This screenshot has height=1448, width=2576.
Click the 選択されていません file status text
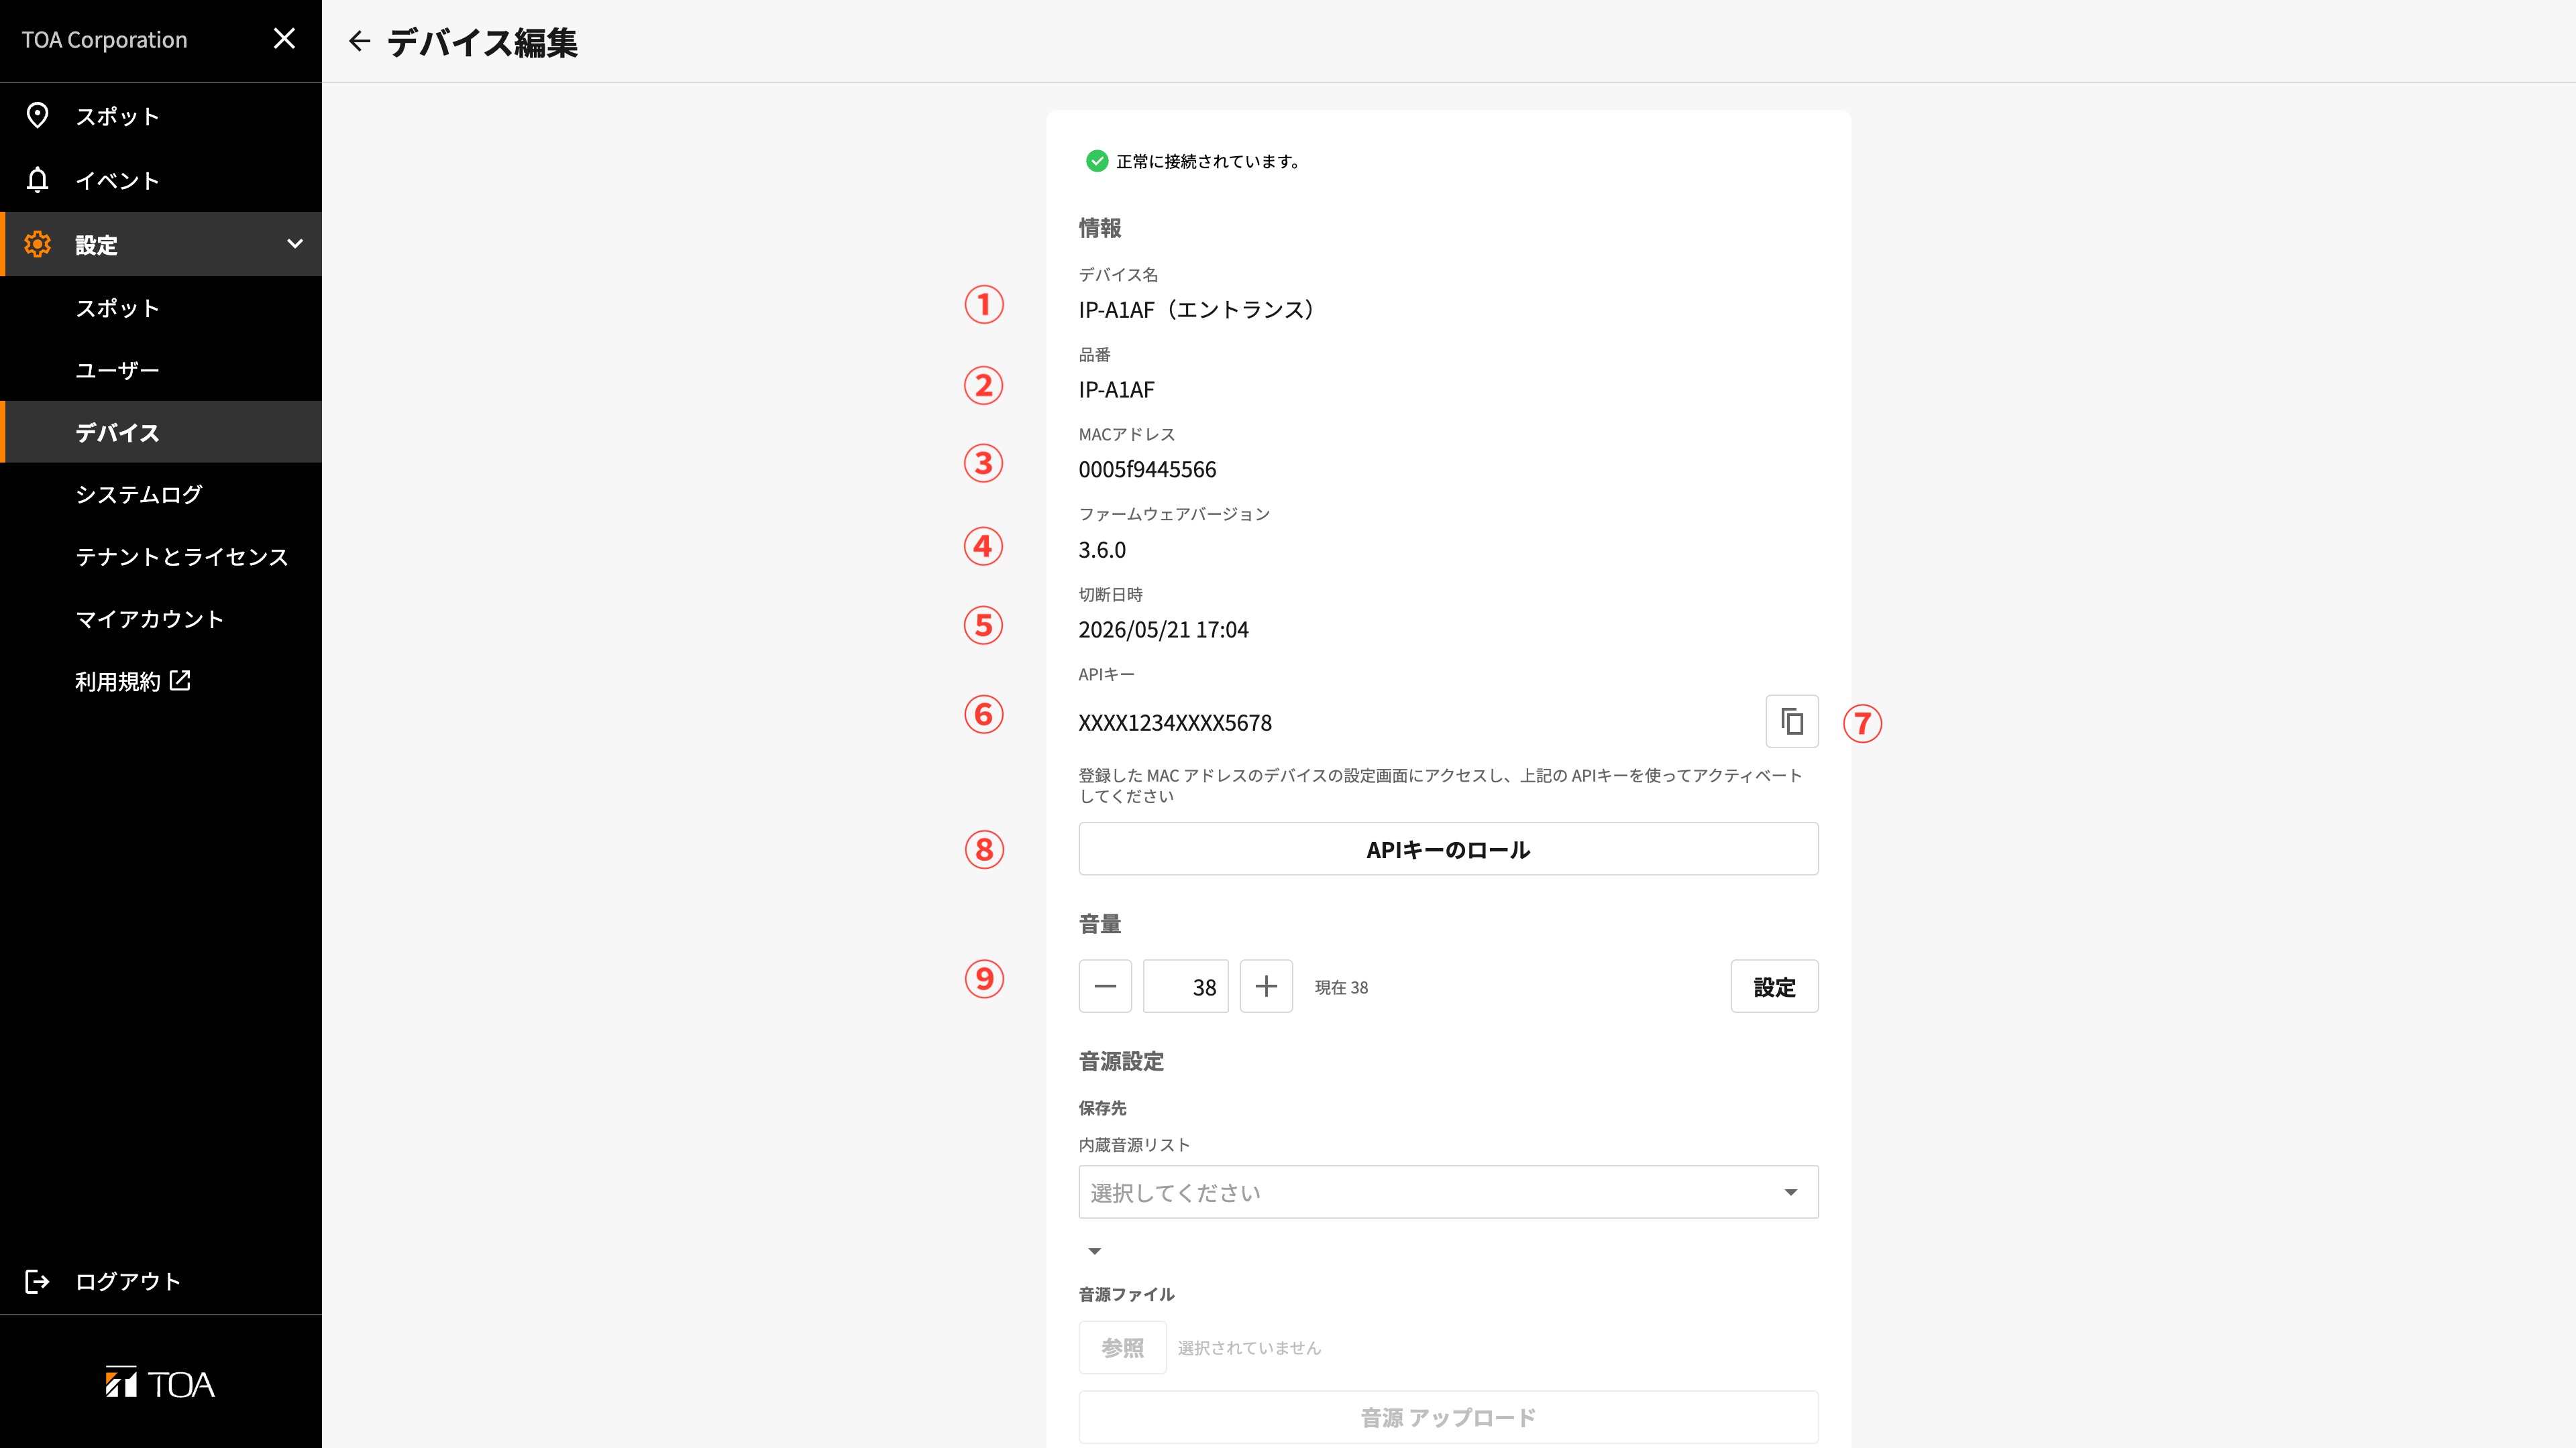coord(1249,1348)
